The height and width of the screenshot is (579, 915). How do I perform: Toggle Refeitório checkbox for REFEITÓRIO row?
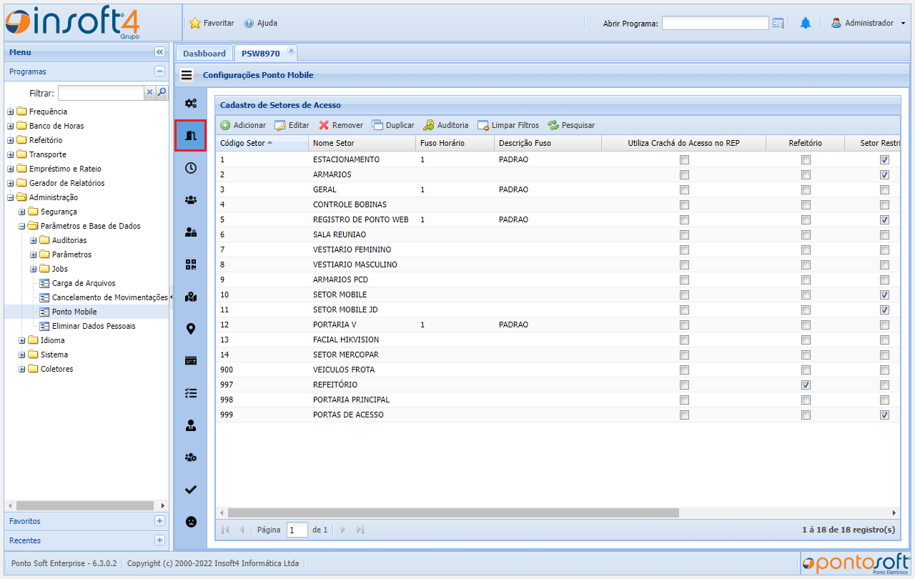(806, 385)
